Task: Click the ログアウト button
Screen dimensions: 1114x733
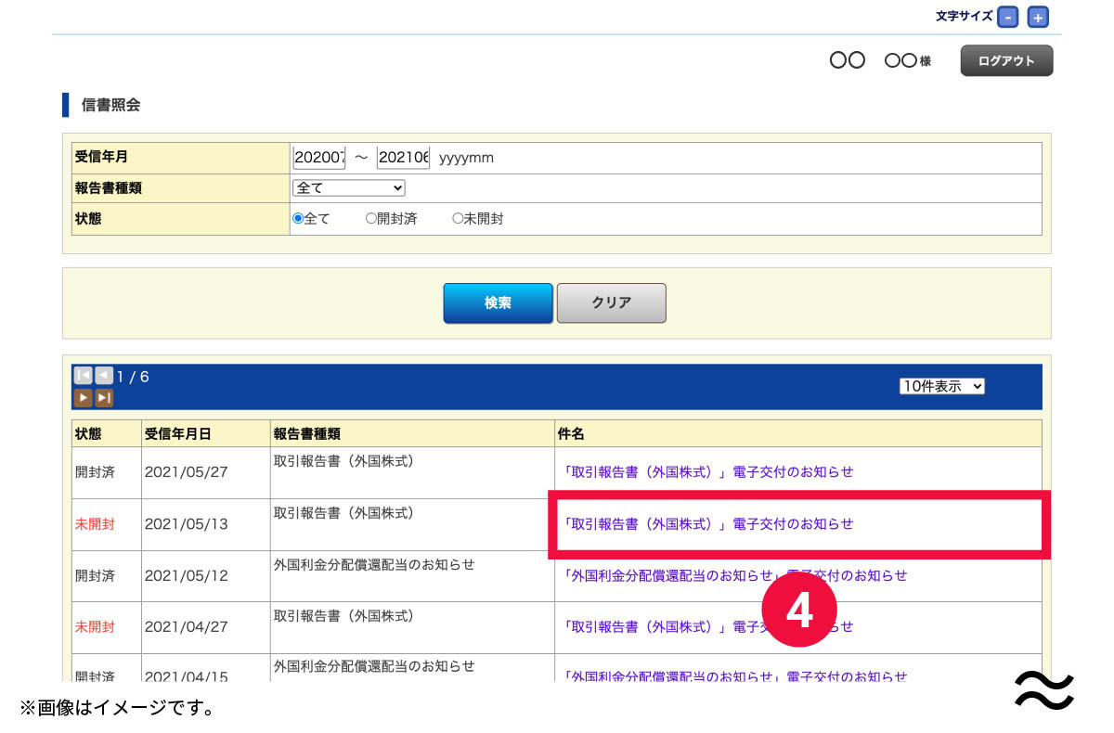Action: pyautogui.click(x=1006, y=60)
